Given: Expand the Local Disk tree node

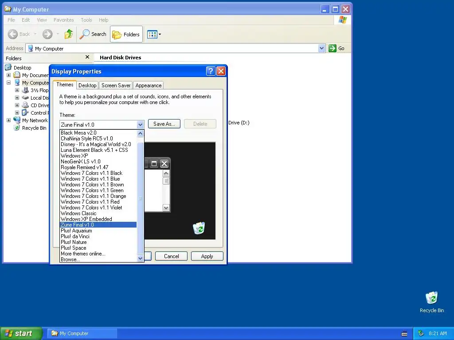Looking at the screenshot, I should pos(17,98).
